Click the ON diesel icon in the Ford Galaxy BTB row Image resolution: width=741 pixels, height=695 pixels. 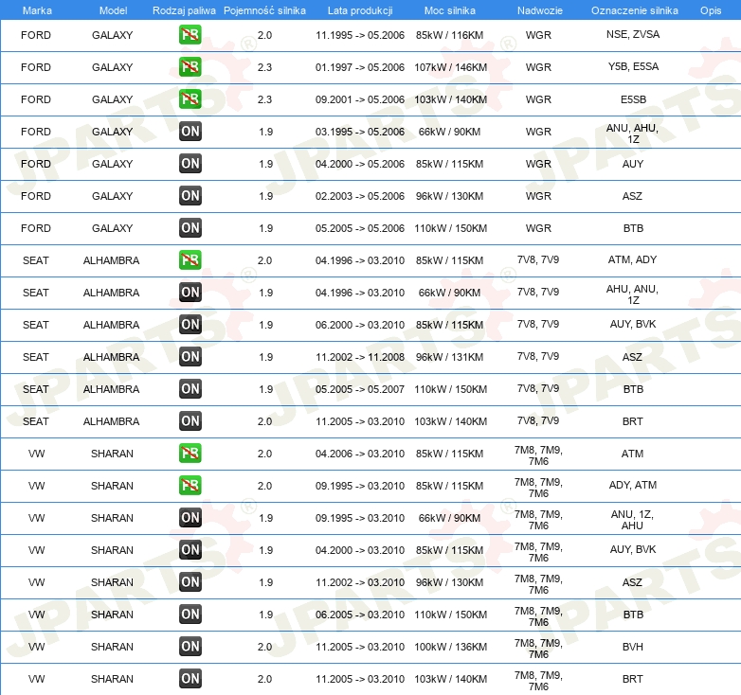coord(190,227)
